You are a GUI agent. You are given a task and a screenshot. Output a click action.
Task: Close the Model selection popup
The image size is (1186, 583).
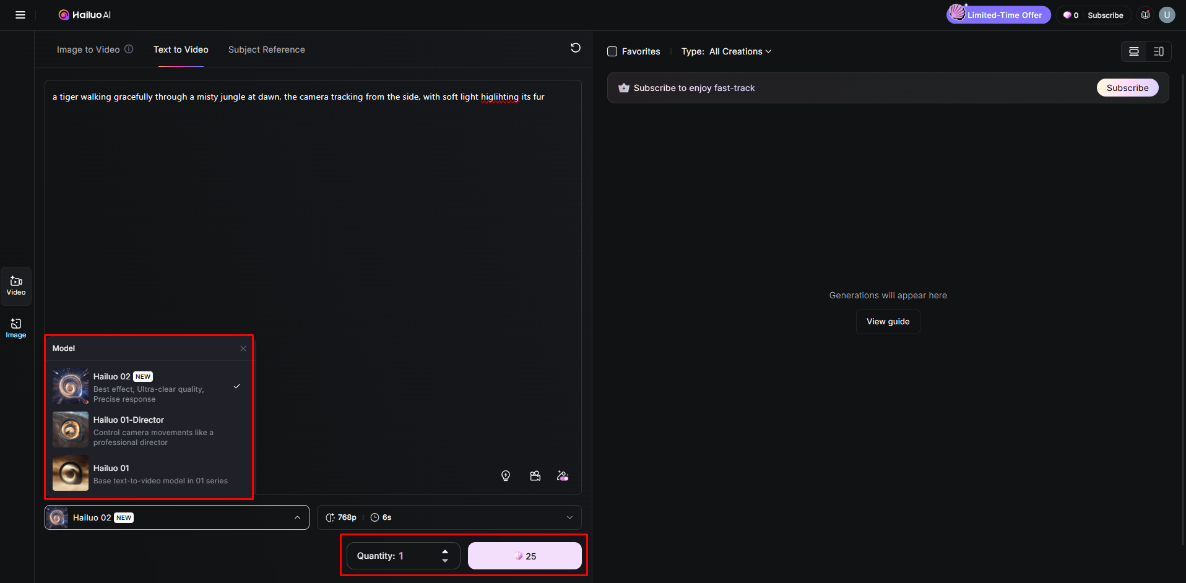[x=243, y=348]
